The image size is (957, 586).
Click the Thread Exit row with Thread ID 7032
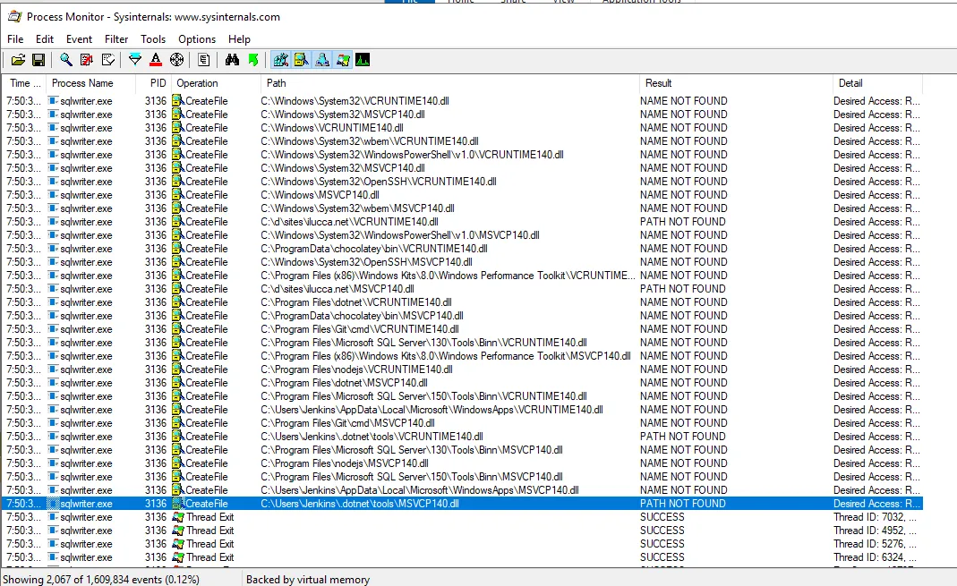coord(462,516)
